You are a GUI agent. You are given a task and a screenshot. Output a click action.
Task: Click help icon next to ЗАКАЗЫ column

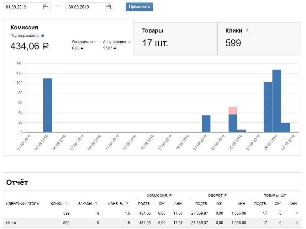pyautogui.click(x=96, y=204)
